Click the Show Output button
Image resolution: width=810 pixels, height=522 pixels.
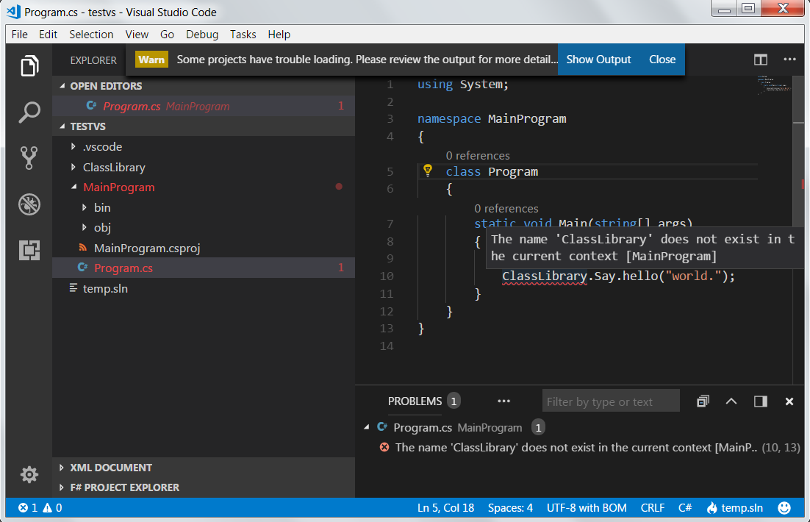[598, 60]
